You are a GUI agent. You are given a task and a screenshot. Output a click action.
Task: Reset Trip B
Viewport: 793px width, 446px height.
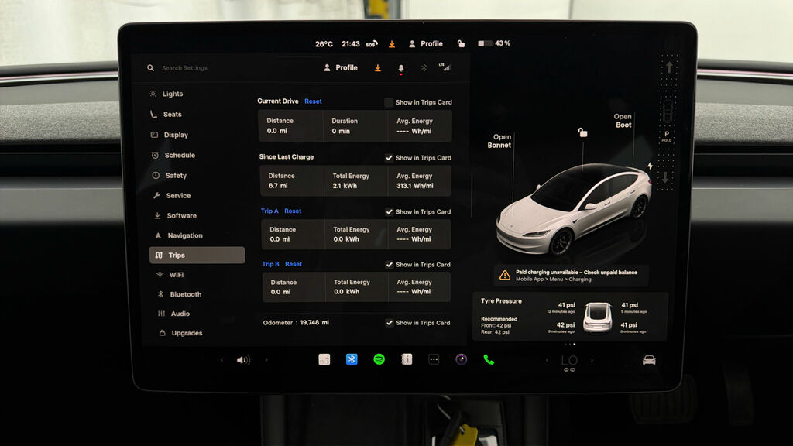294,264
